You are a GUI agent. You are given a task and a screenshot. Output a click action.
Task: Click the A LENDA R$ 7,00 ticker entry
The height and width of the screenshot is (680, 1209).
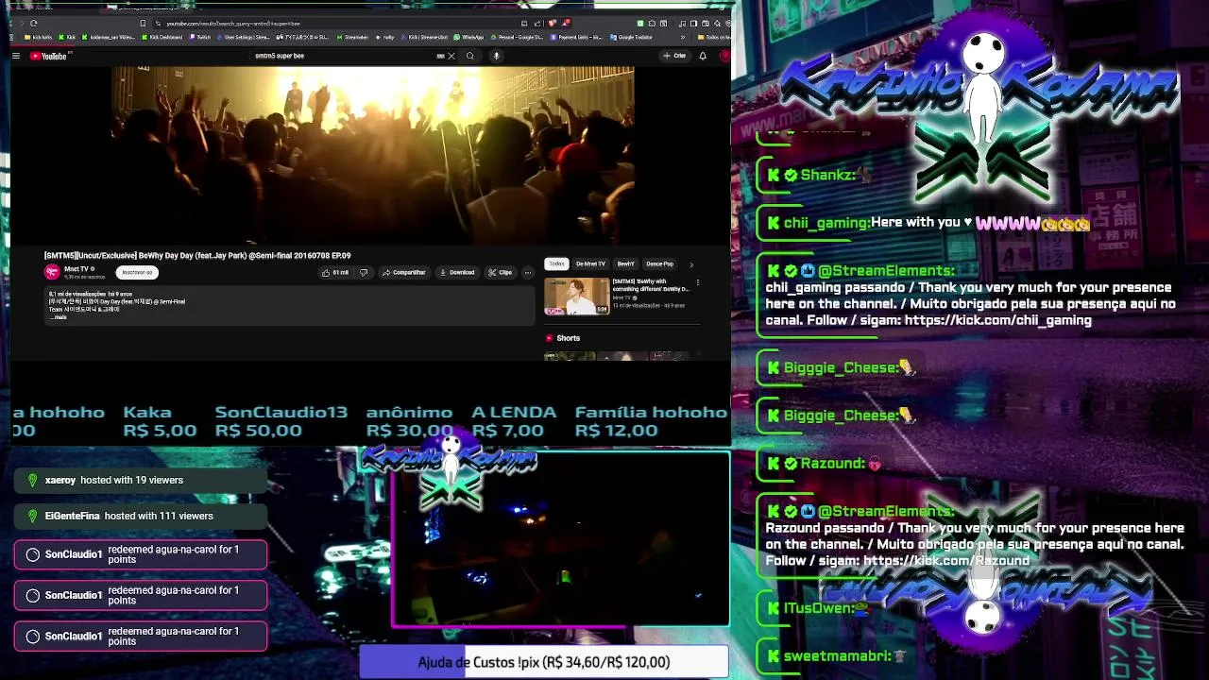[514, 421]
